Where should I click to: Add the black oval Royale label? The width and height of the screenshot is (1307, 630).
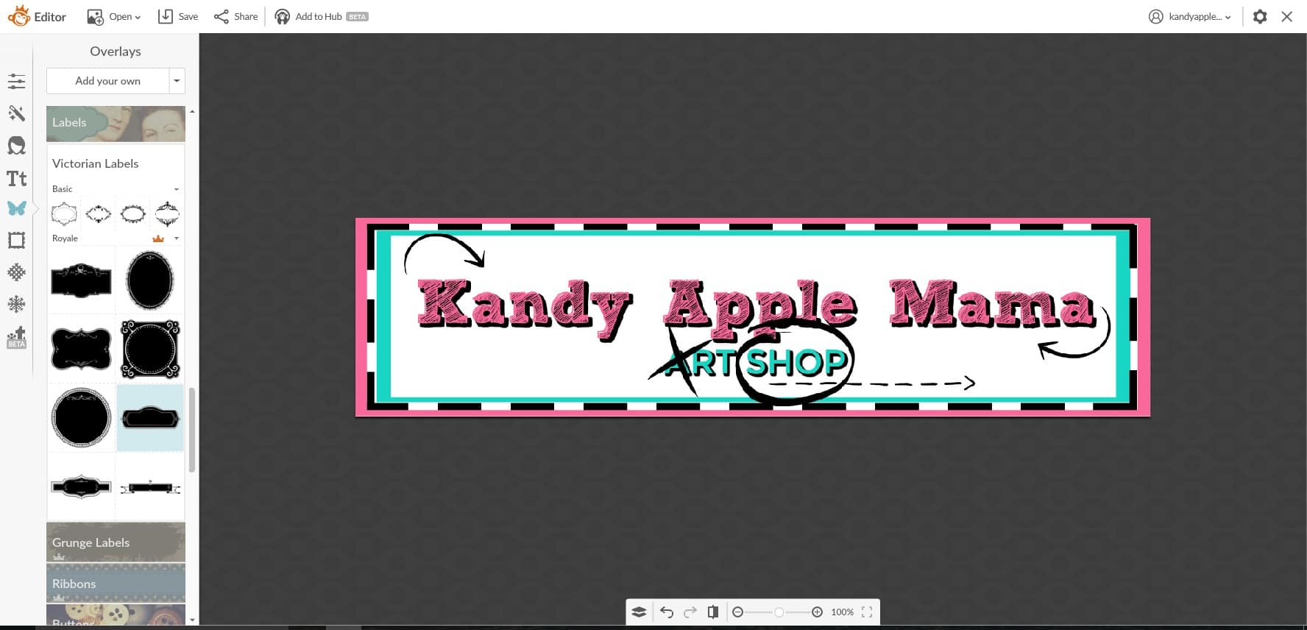pos(150,280)
